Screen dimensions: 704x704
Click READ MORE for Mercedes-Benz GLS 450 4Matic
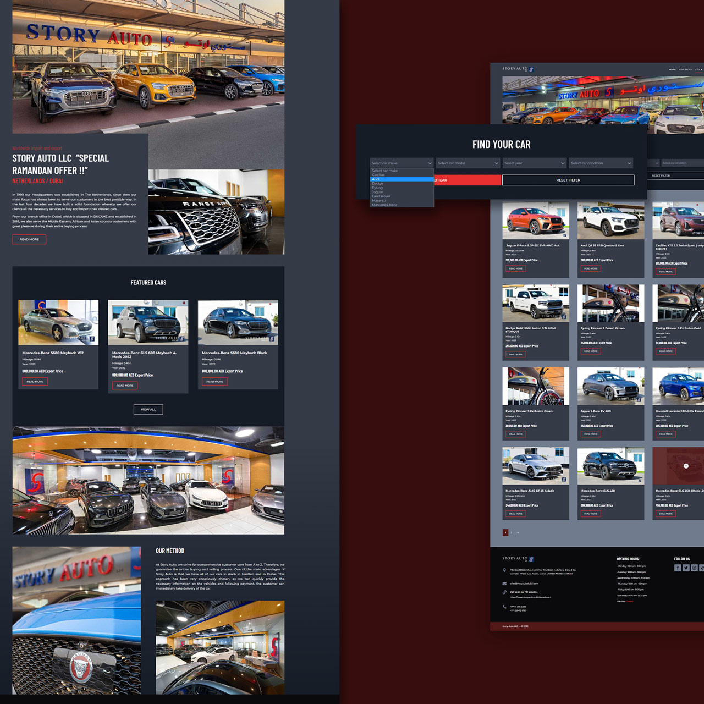(665, 514)
